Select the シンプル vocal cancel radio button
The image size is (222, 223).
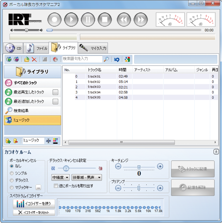12,173
